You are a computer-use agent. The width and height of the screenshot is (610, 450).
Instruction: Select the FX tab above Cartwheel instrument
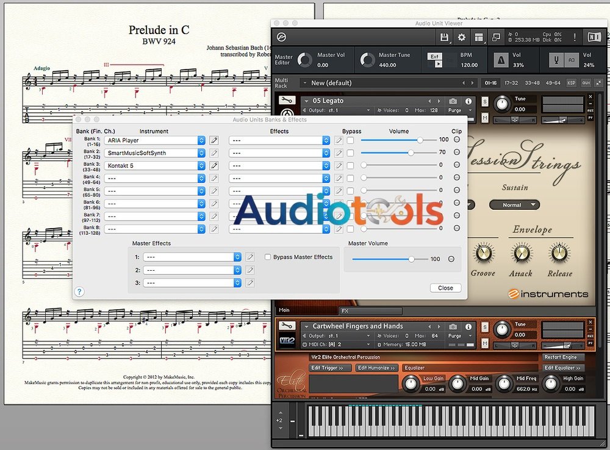(x=346, y=310)
